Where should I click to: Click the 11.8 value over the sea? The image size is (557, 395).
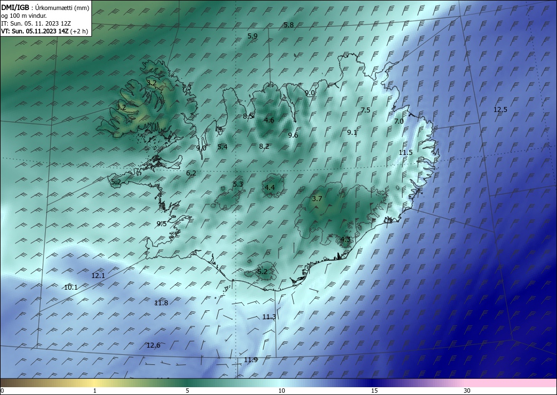[161, 303]
